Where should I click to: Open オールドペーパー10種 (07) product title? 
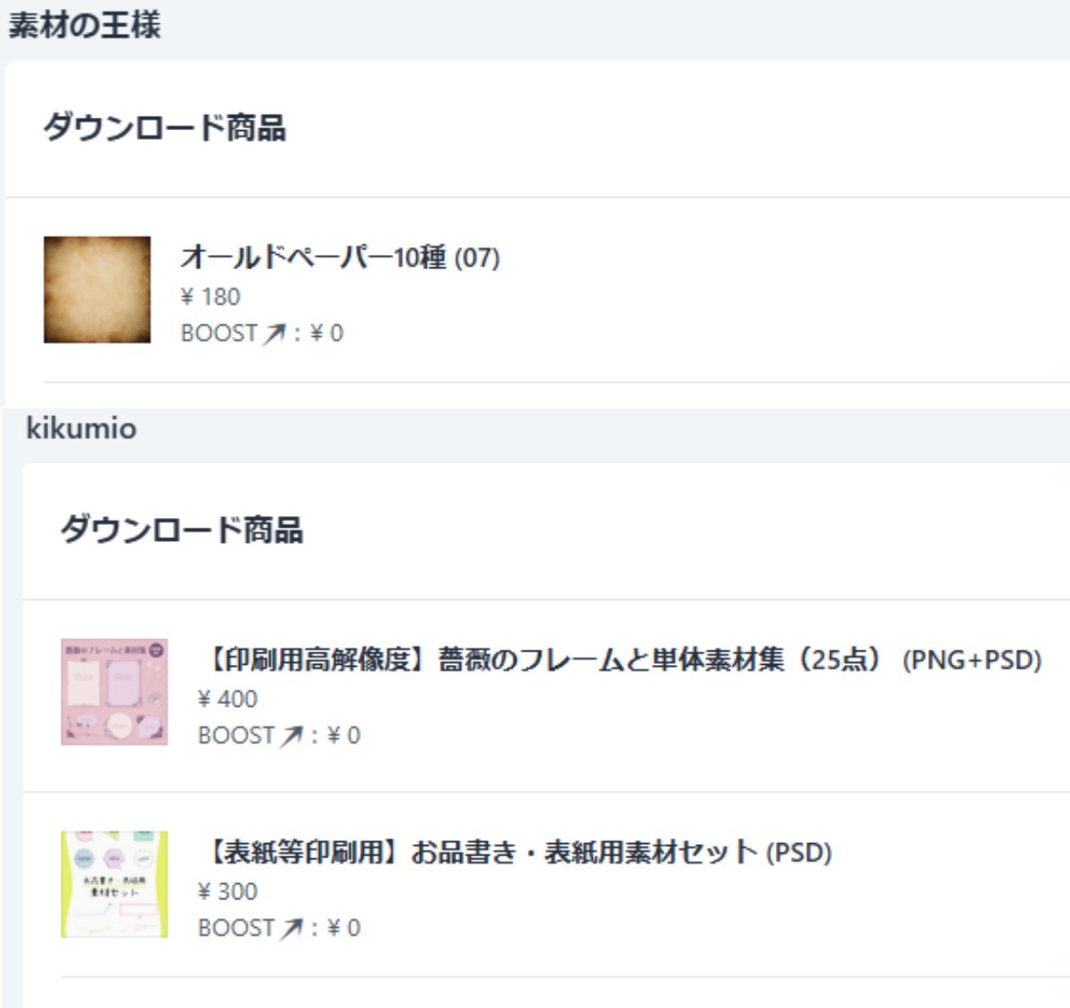coord(340,258)
